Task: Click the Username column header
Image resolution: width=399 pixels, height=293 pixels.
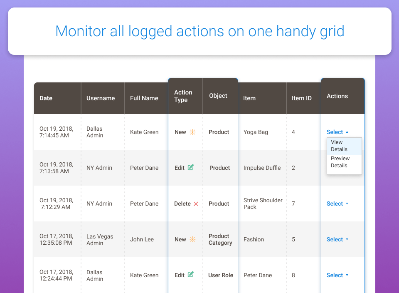Action: (x=101, y=98)
